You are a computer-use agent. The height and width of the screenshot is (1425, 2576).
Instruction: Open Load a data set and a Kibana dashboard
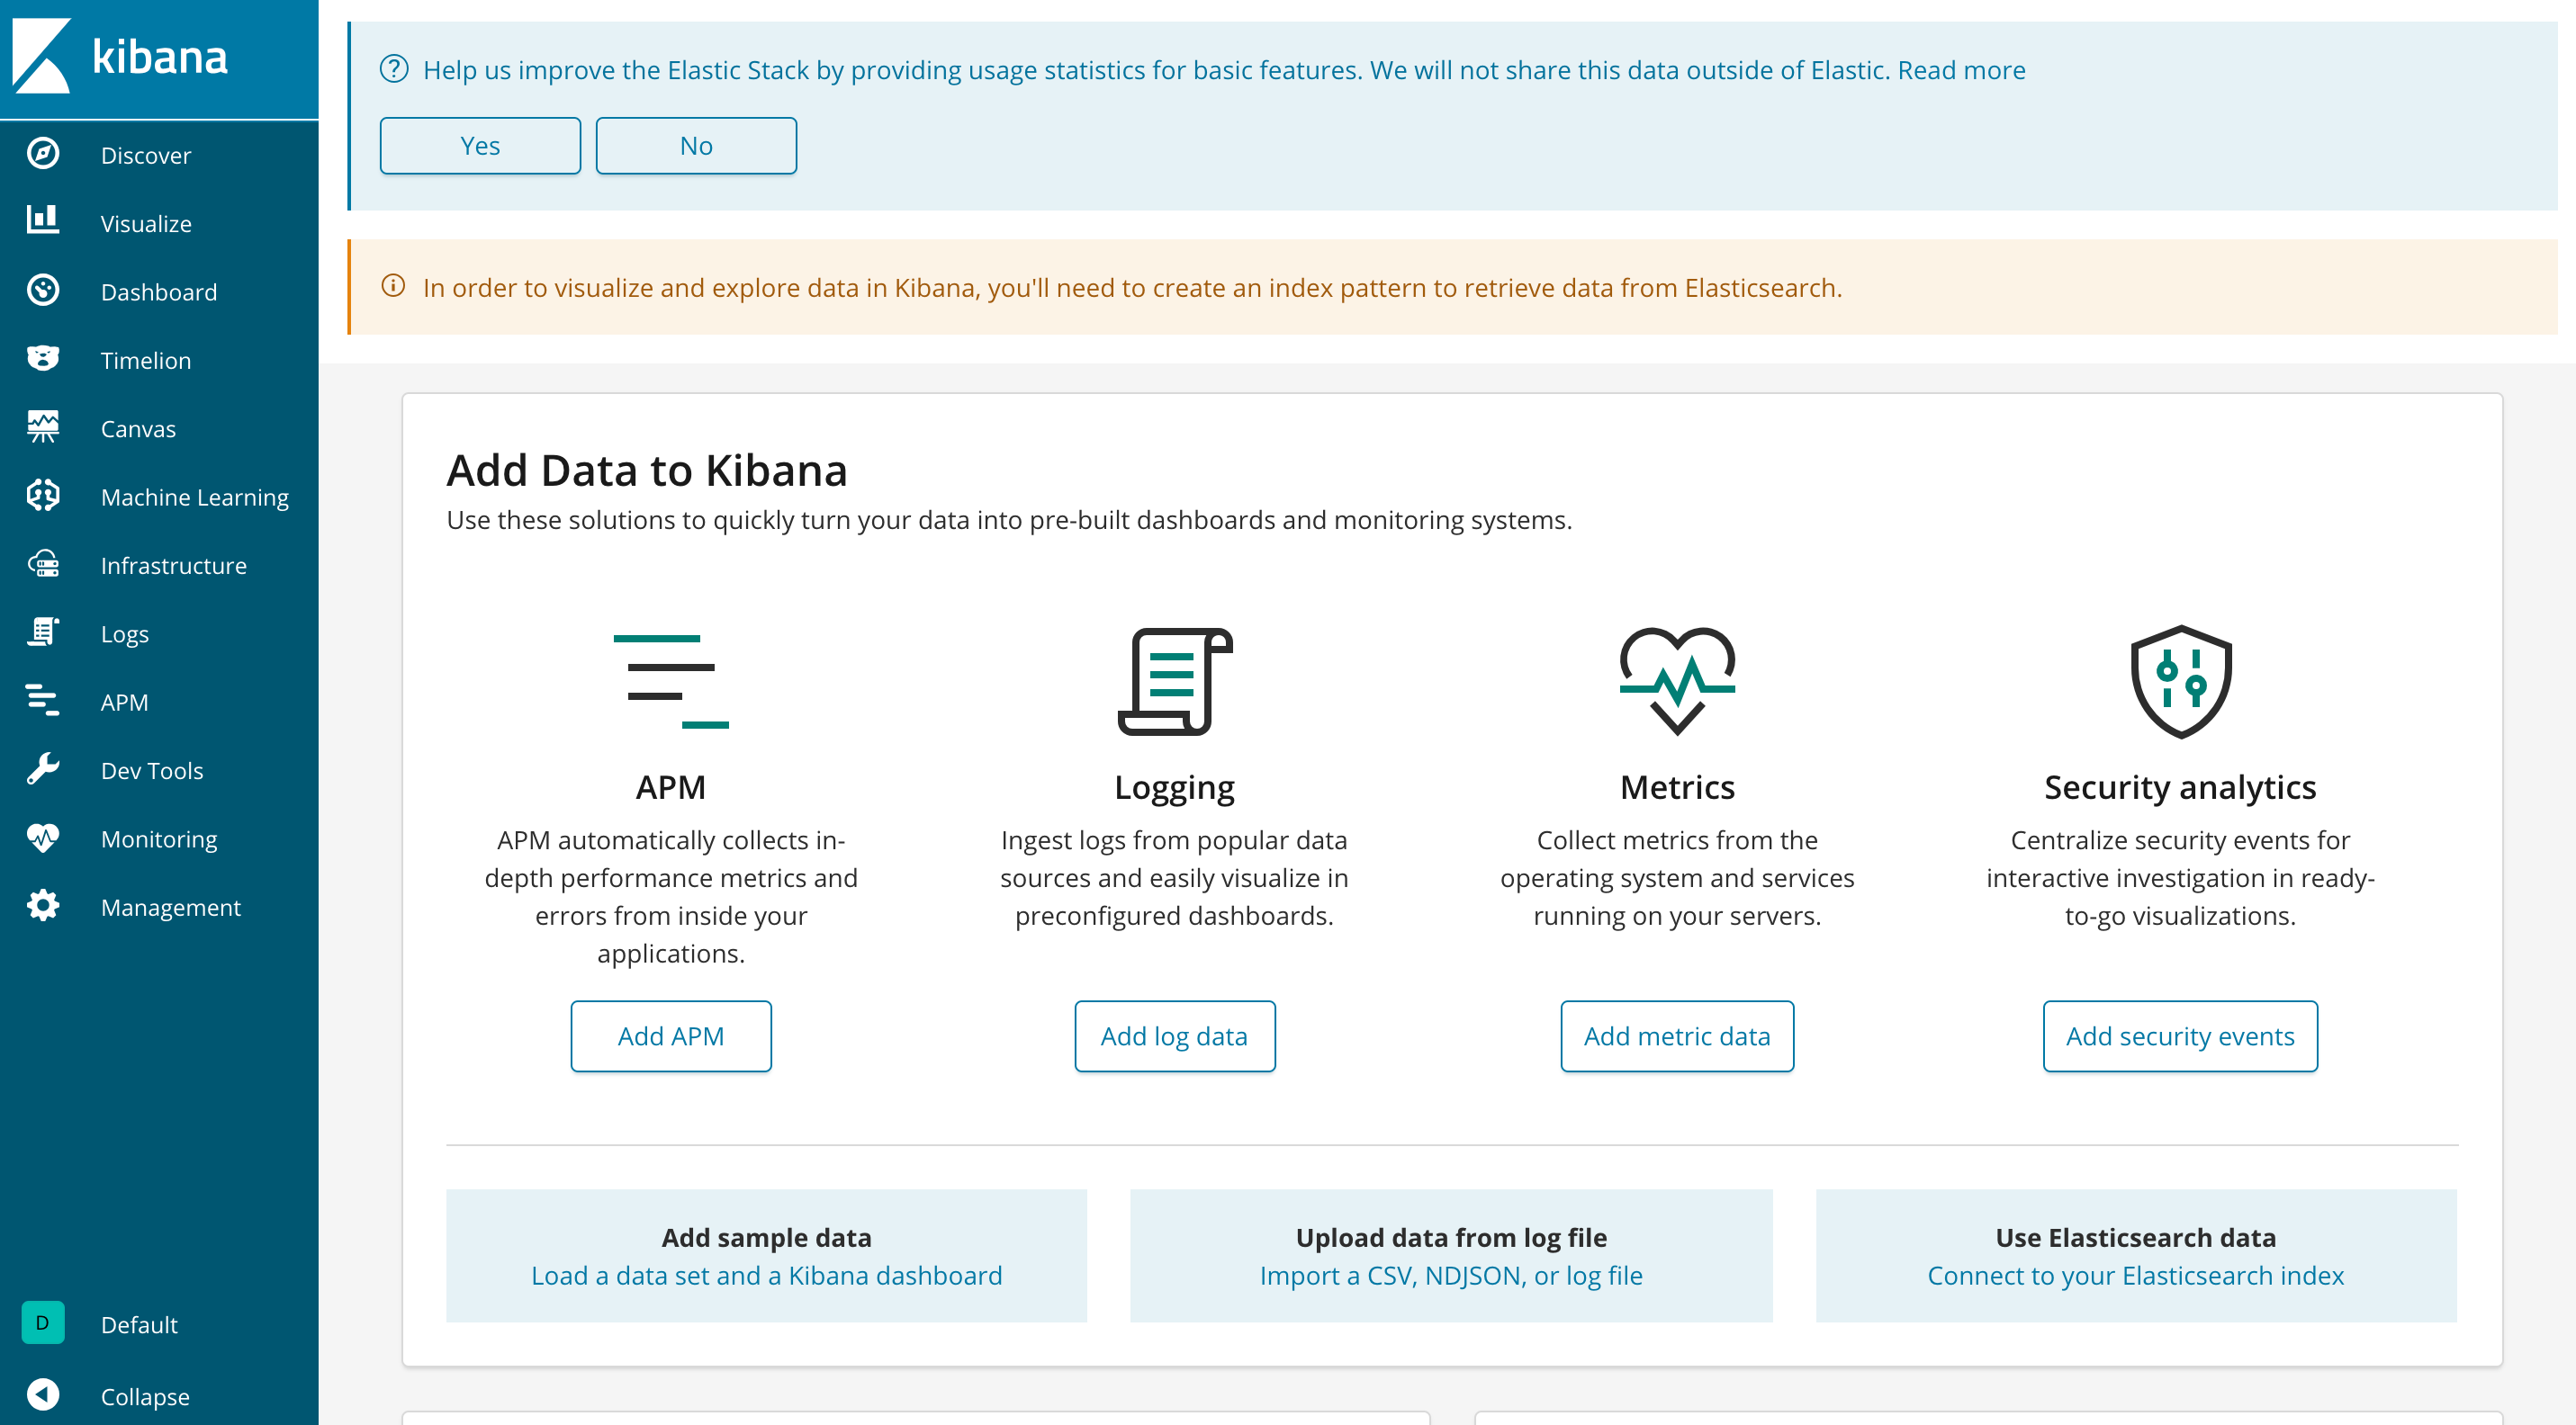766,1275
